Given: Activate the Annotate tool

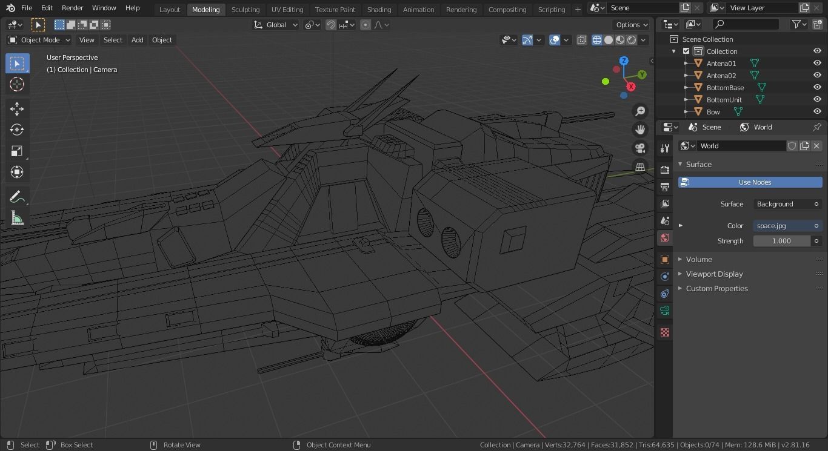Looking at the screenshot, I should [16, 196].
